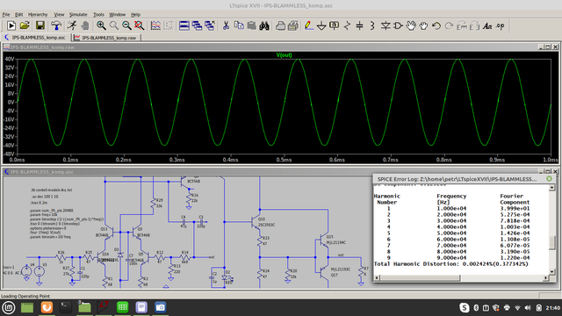Open the Simulate menu
This screenshot has height=316, width=562.
click(78, 15)
